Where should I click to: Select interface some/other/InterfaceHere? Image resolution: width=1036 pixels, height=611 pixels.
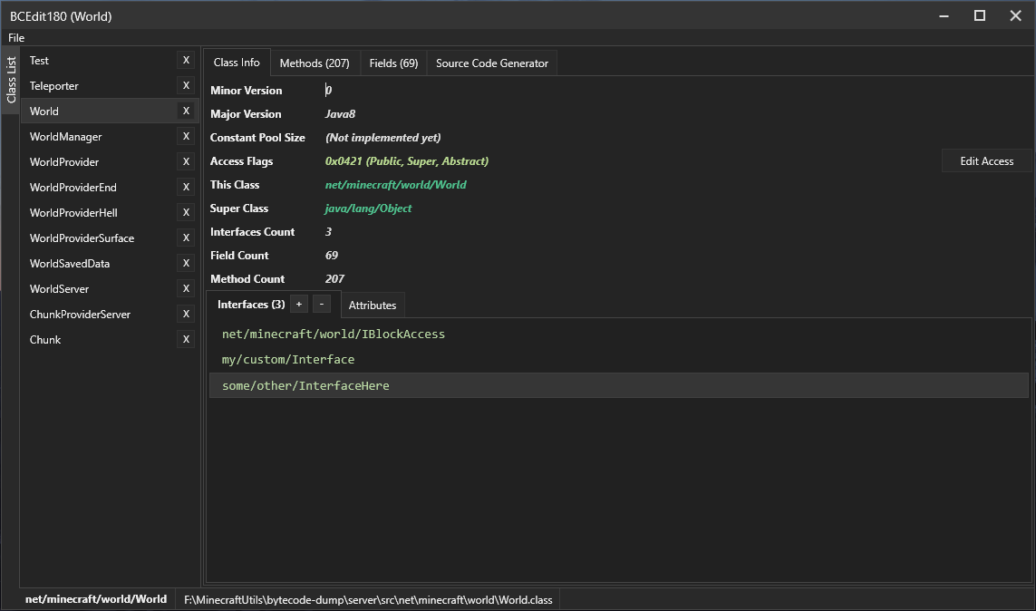click(618, 385)
